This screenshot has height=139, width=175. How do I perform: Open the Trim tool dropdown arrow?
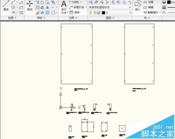click(57, 7)
